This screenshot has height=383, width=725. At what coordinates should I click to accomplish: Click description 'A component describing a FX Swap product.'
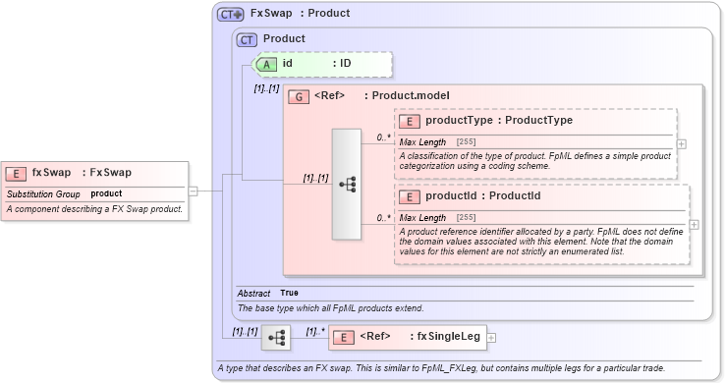[94, 209]
